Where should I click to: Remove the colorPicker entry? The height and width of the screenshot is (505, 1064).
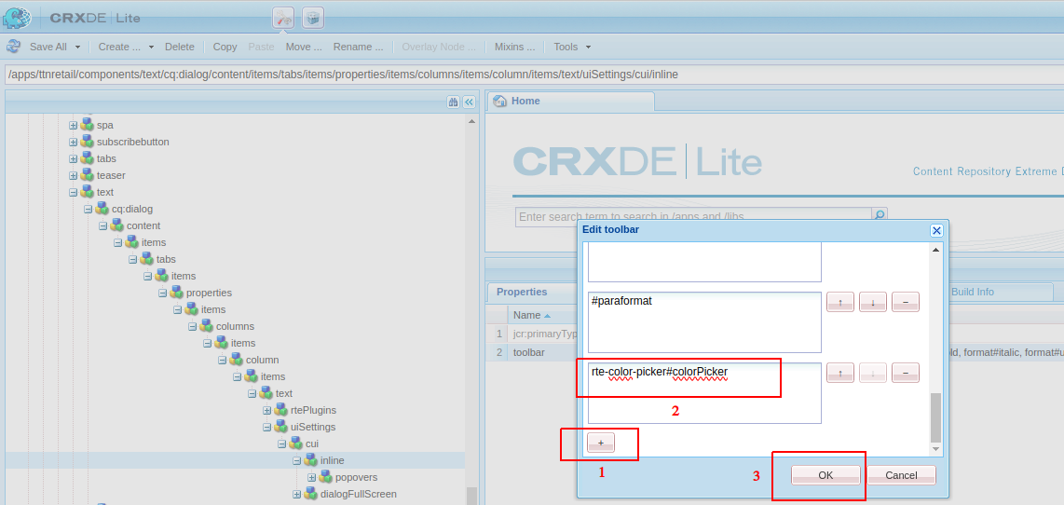[906, 373]
